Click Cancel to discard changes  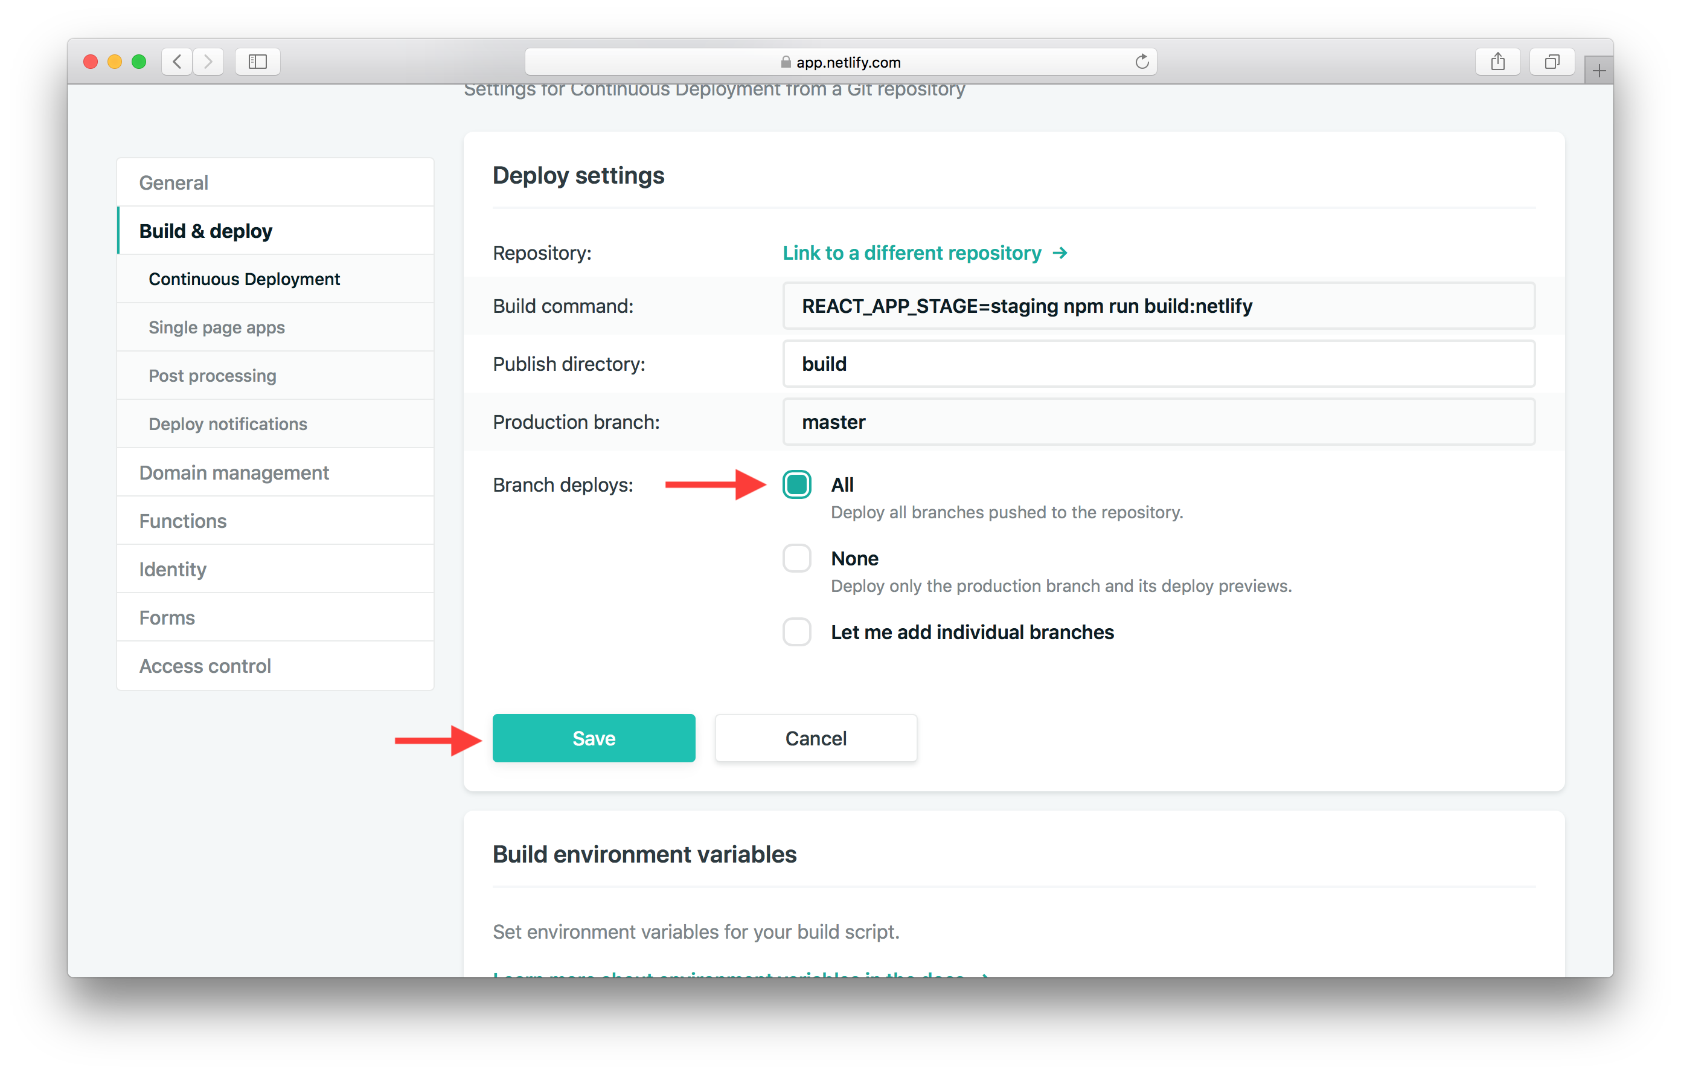click(815, 737)
